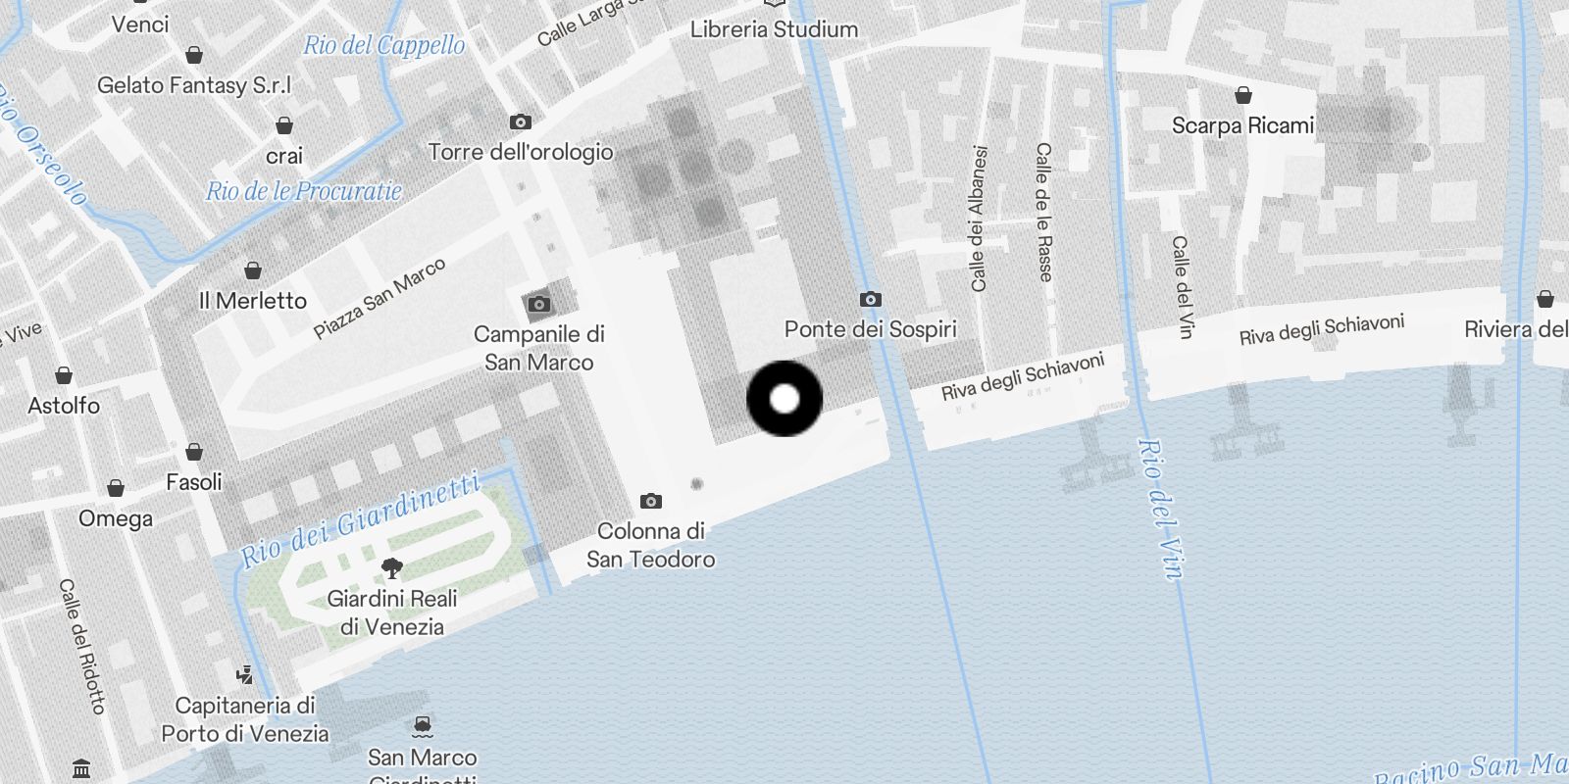Click the Astolfo shopping bag icon
This screenshot has width=1569, height=784.
tap(64, 375)
